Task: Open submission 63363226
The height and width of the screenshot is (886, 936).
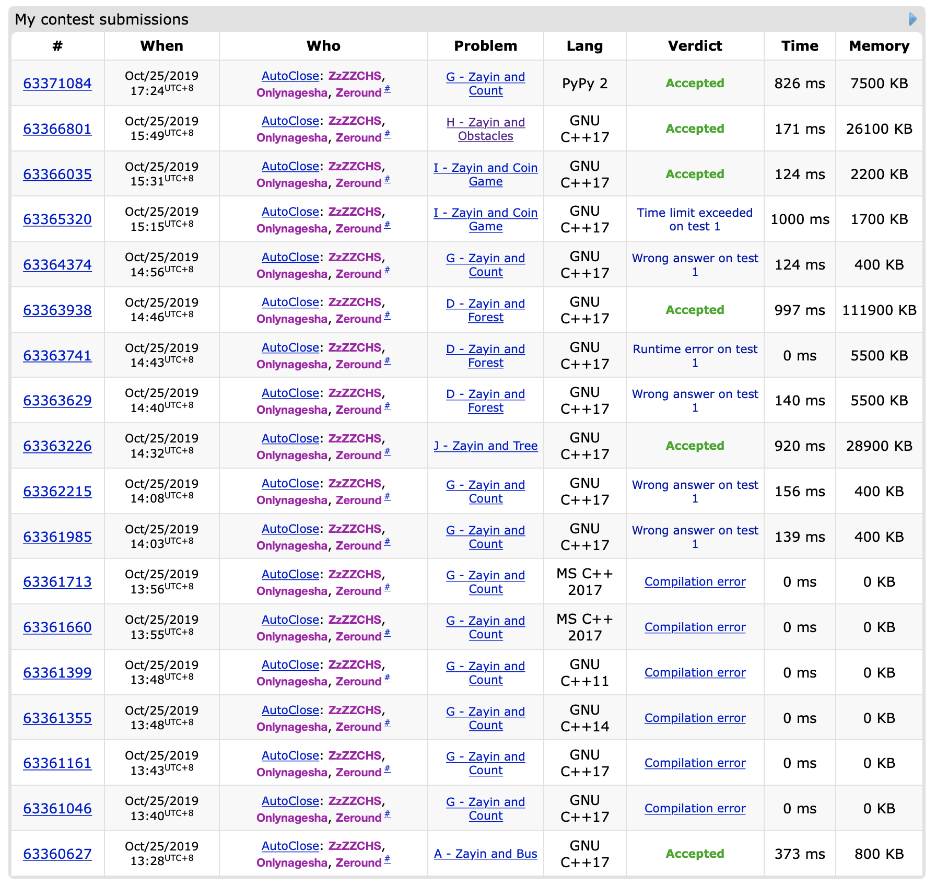Action: pyautogui.click(x=57, y=446)
